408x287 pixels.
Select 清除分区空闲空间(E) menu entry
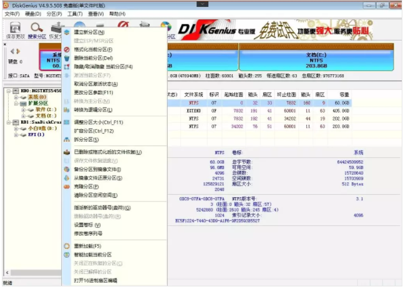[95, 195]
